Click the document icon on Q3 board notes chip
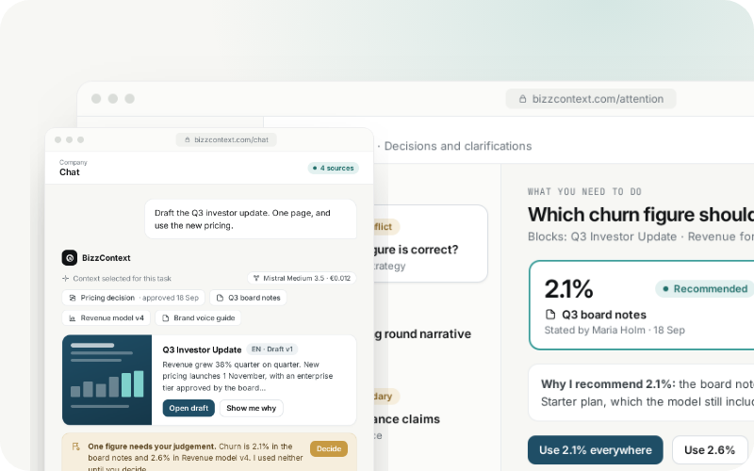754x471 pixels. click(x=220, y=298)
